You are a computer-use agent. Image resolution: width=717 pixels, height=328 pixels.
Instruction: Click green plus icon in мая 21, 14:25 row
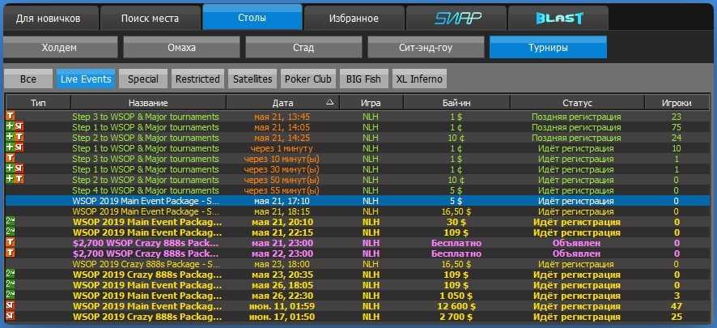10,137
